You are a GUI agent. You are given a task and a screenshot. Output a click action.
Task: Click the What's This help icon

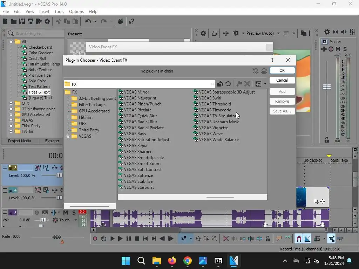(132, 21)
